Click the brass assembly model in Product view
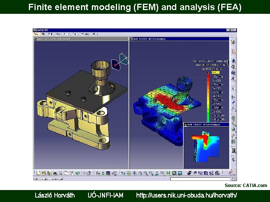Screen dimensions: 270x202 point(82,105)
